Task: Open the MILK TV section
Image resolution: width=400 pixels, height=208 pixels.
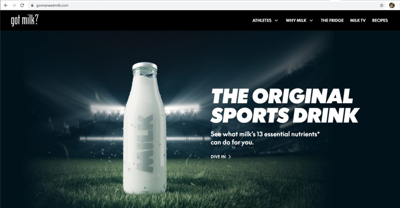Action: click(358, 20)
